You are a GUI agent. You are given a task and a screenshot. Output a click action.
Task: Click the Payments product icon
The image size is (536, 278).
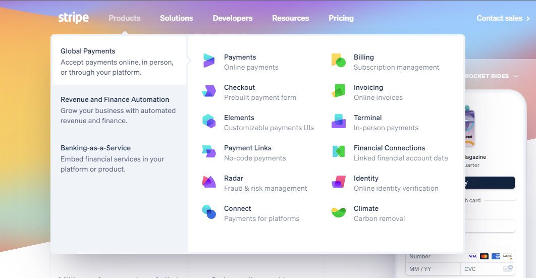pyautogui.click(x=209, y=61)
